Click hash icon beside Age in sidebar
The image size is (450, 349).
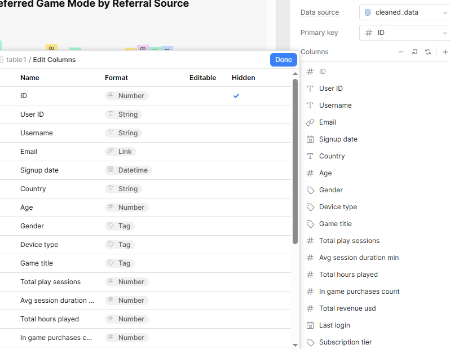pyautogui.click(x=310, y=173)
